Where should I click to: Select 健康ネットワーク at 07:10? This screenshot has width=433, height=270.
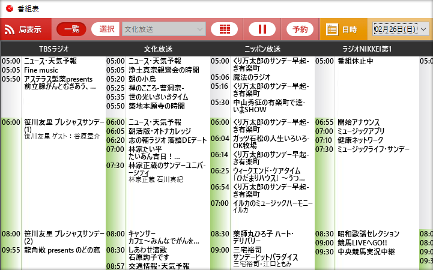point(360,140)
